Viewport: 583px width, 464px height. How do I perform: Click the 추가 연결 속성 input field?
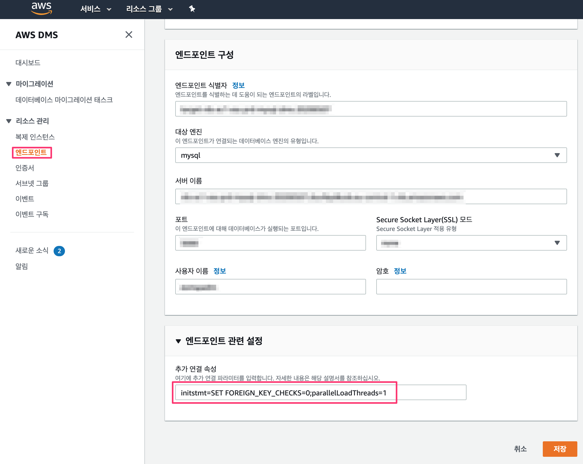click(320, 393)
